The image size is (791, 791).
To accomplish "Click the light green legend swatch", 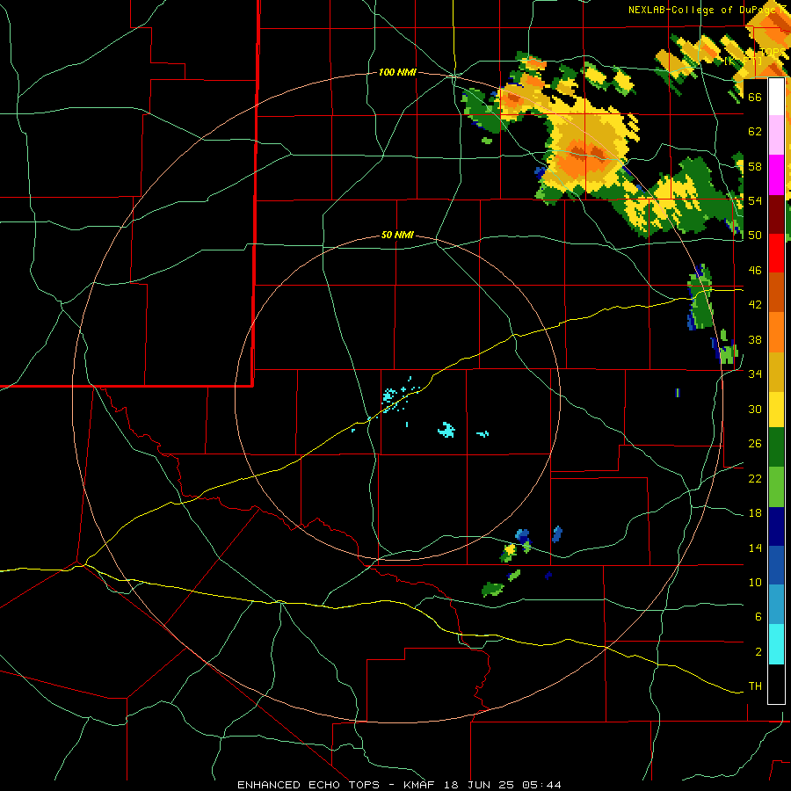I will pos(776,487).
